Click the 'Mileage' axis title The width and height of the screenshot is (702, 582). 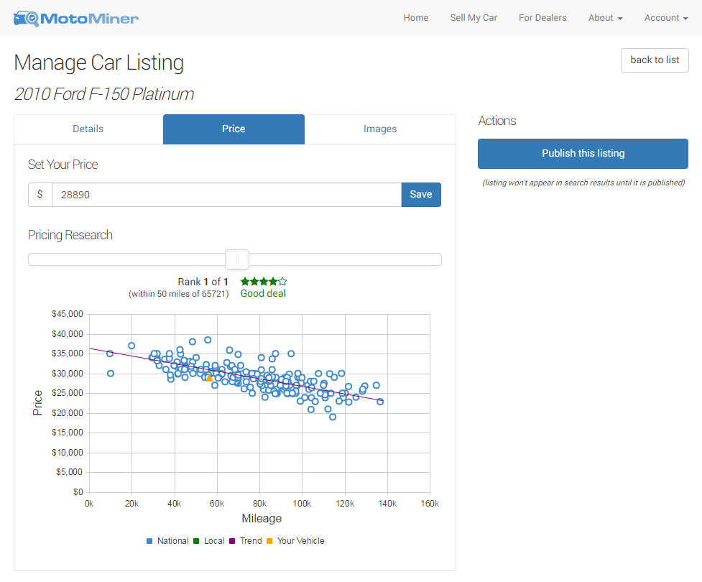262,519
